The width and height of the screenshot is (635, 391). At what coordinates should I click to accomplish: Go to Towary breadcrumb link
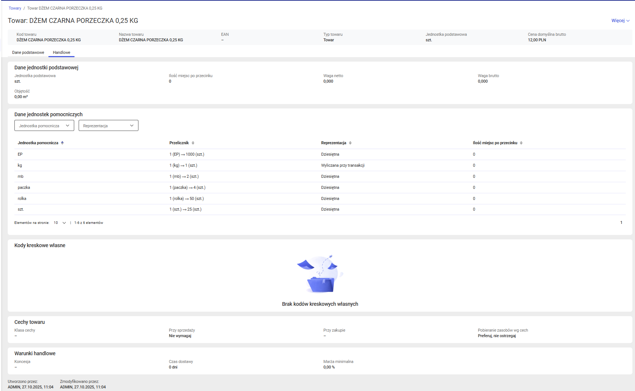click(15, 8)
